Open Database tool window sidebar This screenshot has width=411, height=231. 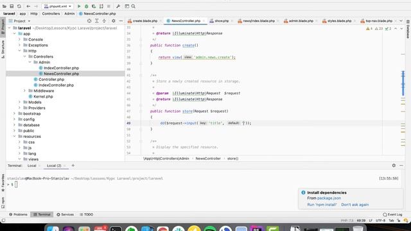tap(408, 29)
